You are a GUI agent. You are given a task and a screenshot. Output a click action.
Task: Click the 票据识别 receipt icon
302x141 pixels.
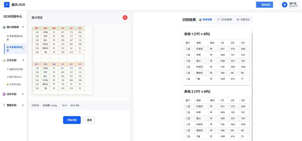point(4,105)
